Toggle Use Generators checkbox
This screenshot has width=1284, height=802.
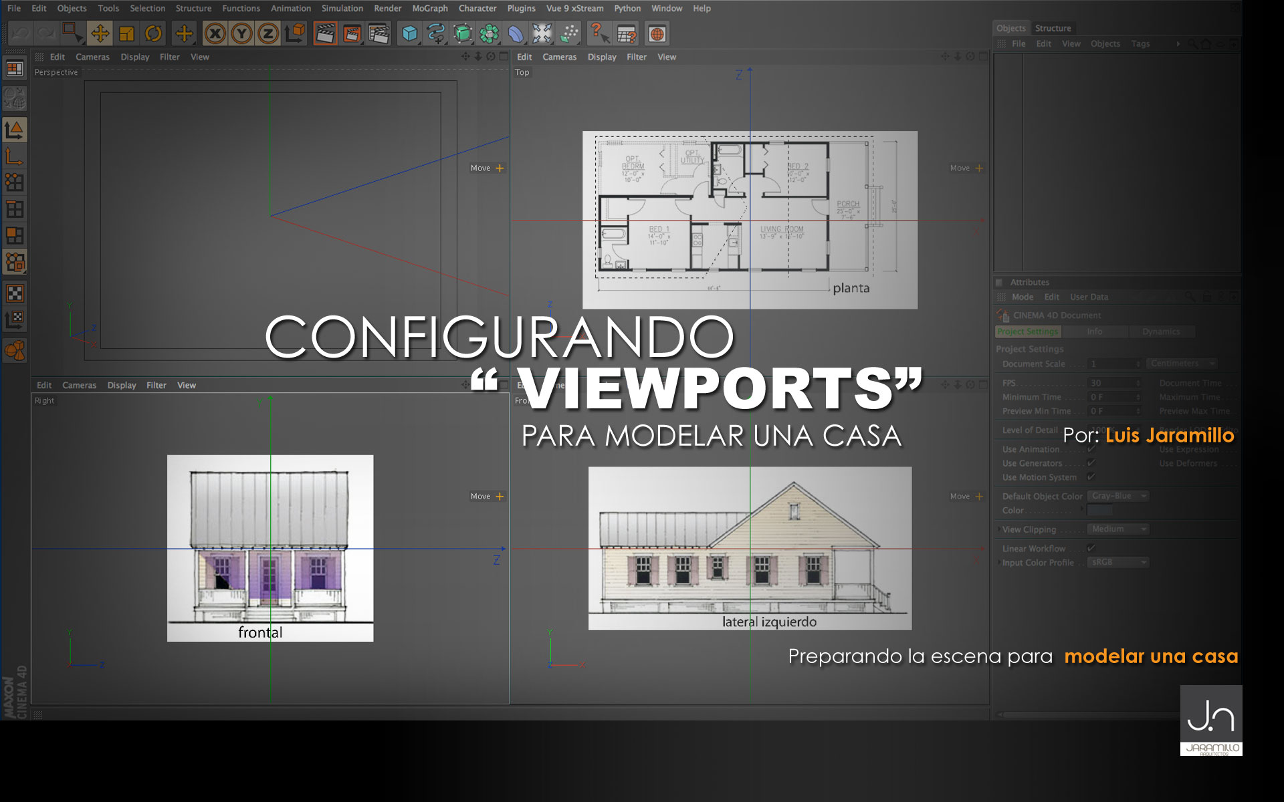click(x=1091, y=463)
